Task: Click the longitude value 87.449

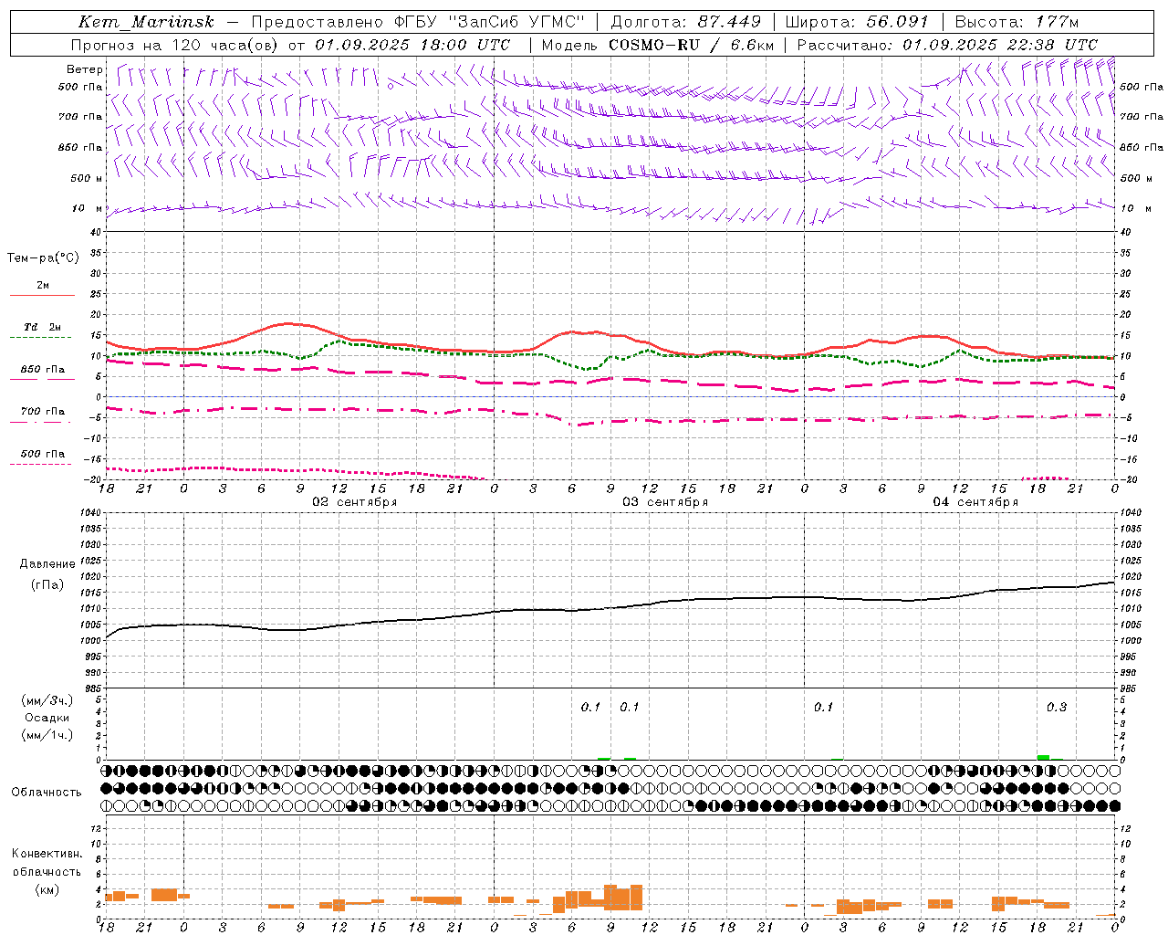Action: (730, 22)
